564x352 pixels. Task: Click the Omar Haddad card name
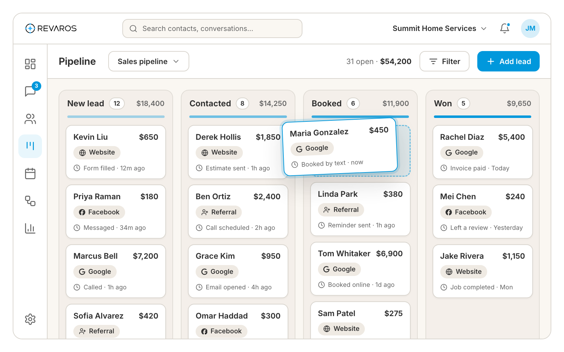(222, 316)
